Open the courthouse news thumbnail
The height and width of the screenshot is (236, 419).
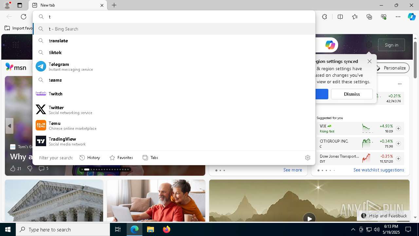point(54,201)
